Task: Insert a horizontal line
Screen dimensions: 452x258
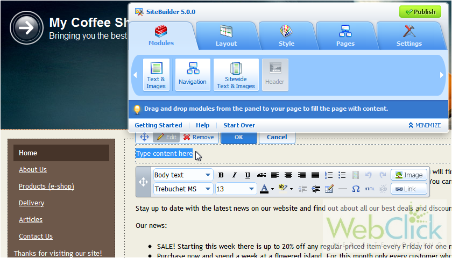Action: [342, 189]
